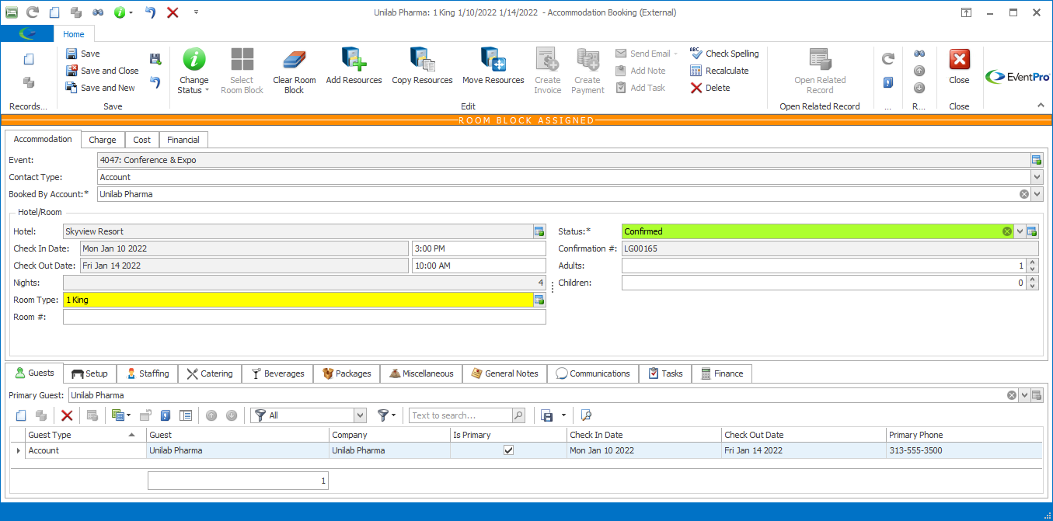The image size is (1053, 521).
Task: Click the red X icon in the title bar toolbar
Action: 173,12
